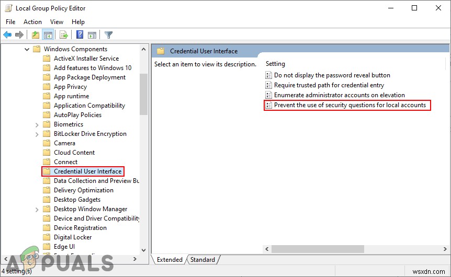Expand the Biometrics tree node

coord(37,125)
